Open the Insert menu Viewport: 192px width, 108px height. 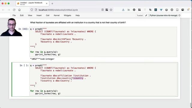click(x=39, y=15)
